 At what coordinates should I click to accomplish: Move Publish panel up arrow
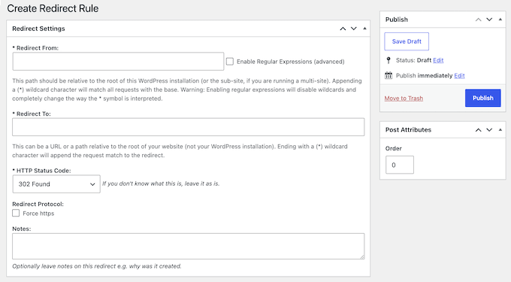point(479,20)
